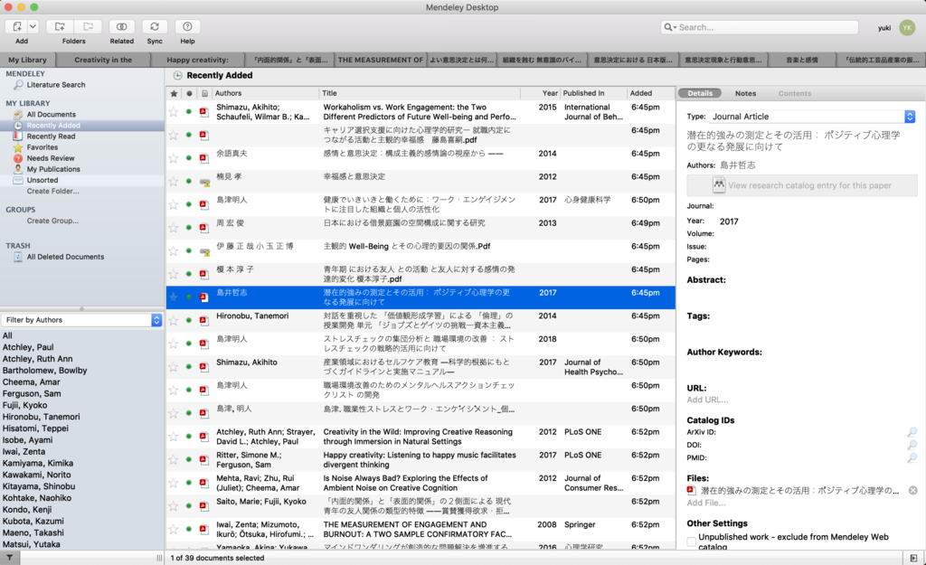Sort by the Added column header

point(651,93)
